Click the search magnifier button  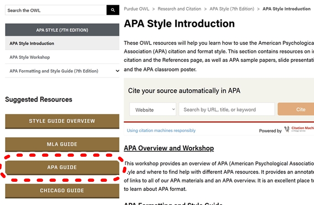(113, 10)
